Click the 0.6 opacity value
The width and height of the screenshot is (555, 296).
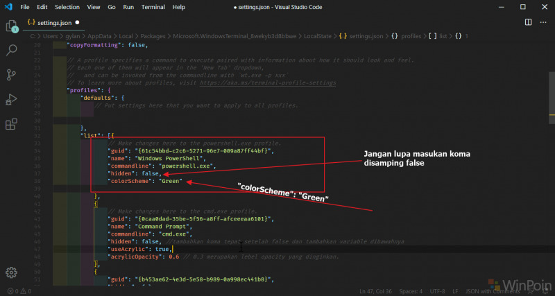click(174, 256)
